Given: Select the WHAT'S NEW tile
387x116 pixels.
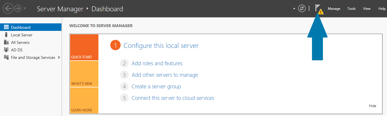Looking at the screenshot, I should point(84,74).
